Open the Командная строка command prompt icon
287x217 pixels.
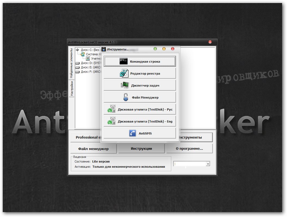click(x=124, y=61)
